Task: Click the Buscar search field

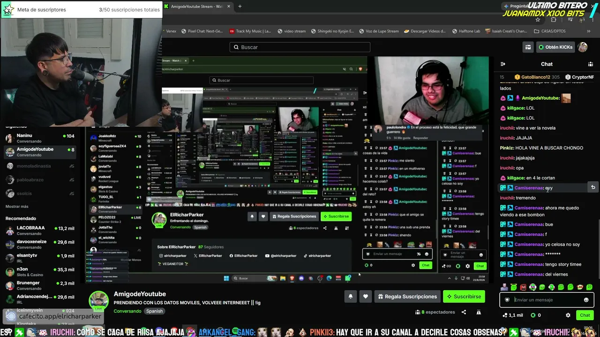Action: click(300, 47)
